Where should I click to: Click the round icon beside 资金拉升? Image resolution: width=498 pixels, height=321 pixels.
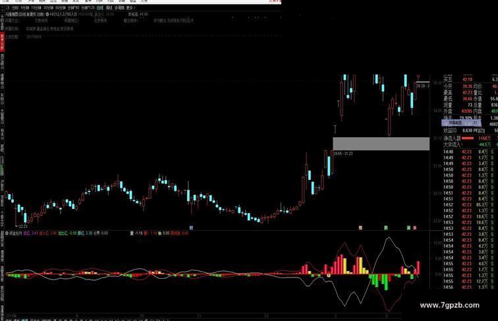(7, 233)
